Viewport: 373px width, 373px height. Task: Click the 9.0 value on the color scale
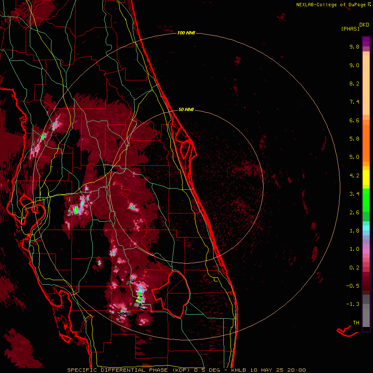coord(354,65)
